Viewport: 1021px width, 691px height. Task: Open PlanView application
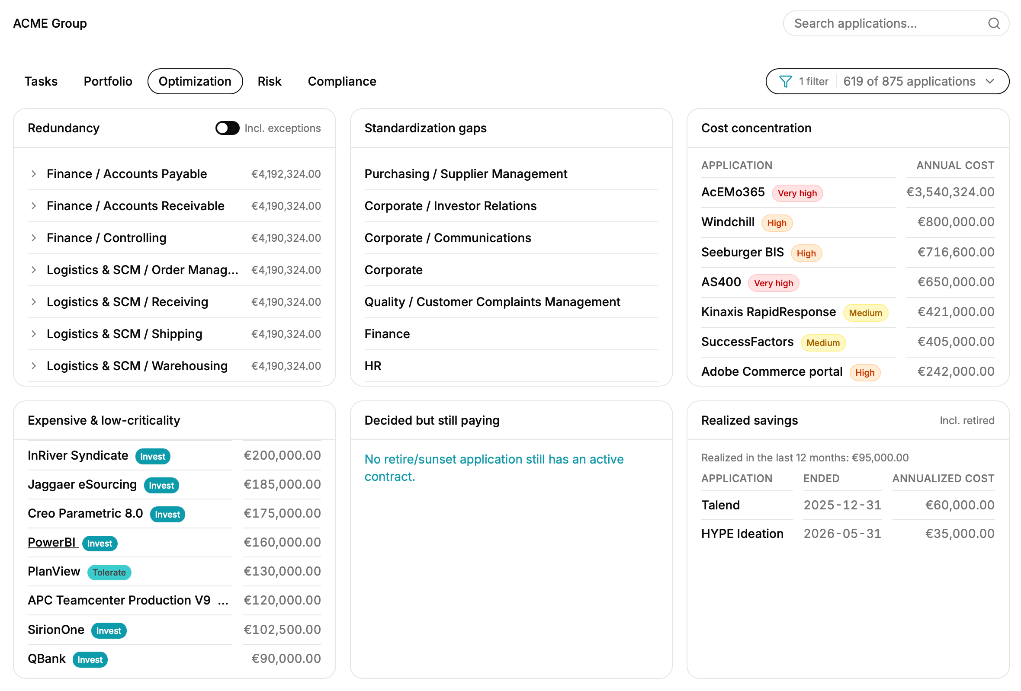pos(54,572)
